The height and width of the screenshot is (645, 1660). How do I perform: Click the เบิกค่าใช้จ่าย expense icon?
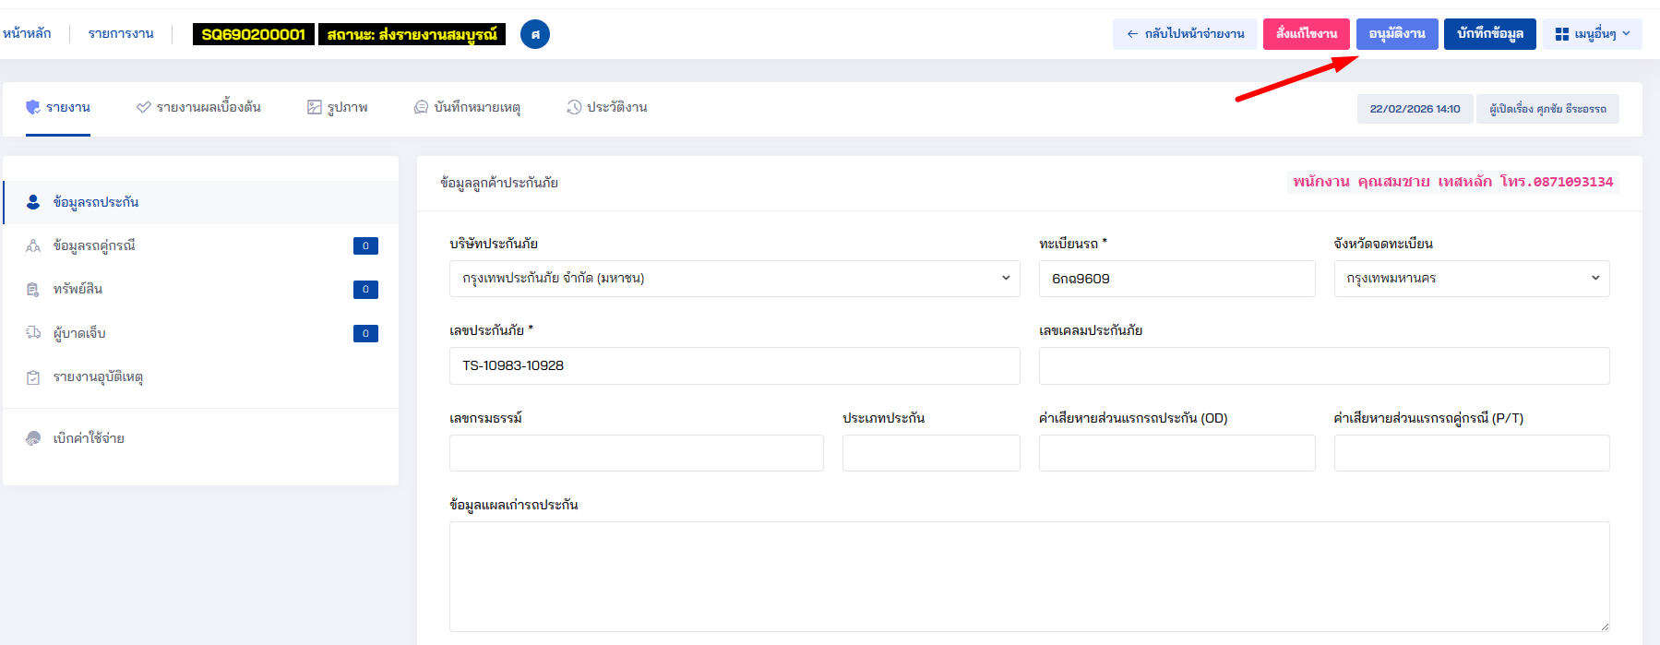pyautogui.click(x=33, y=438)
